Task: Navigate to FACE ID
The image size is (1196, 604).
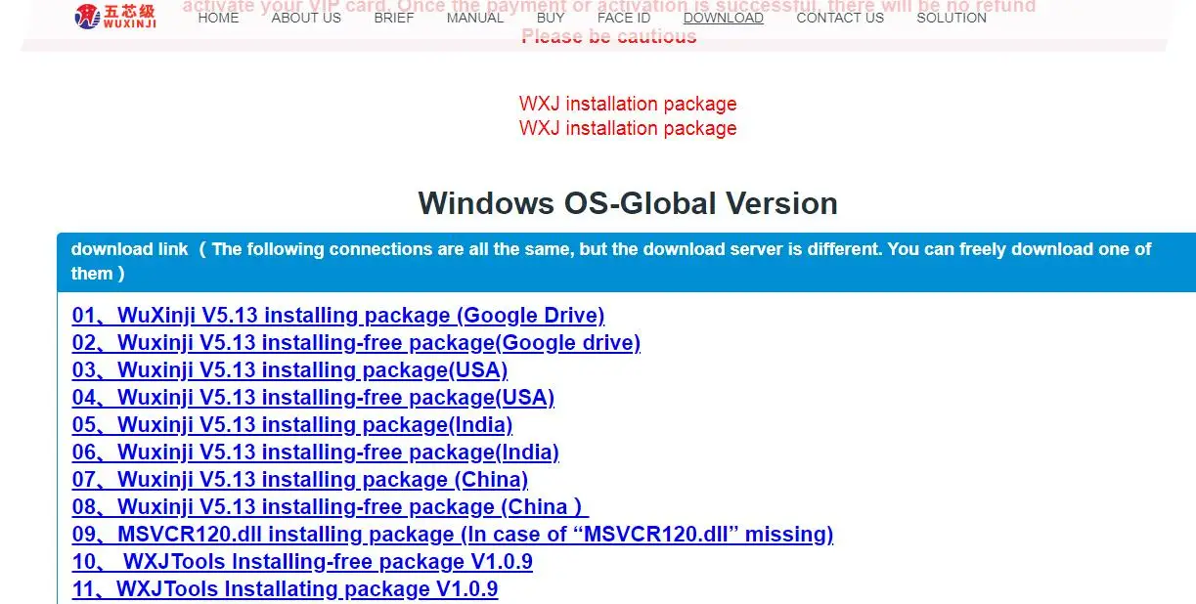Action: 624,18
